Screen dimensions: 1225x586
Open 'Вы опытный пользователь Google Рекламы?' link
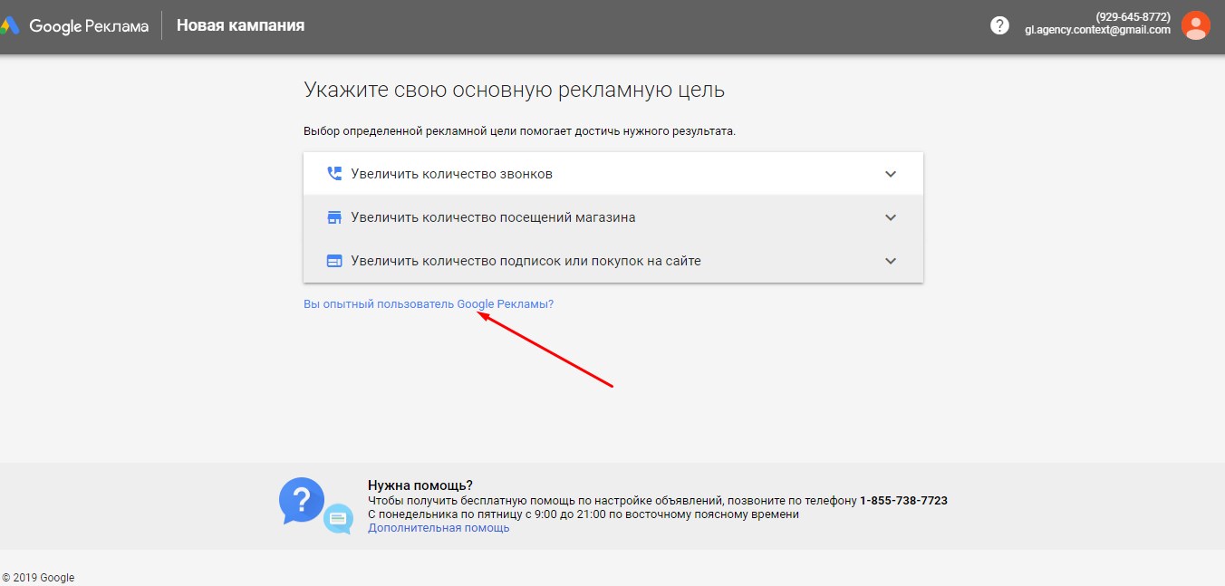coord(429,304)
